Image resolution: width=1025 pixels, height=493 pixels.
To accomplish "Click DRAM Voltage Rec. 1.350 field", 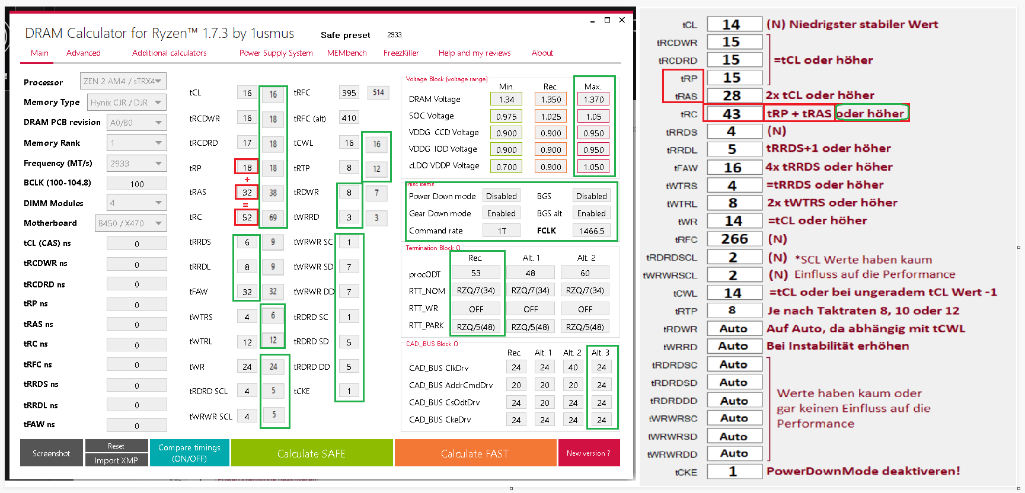I will tap(551, 100).
